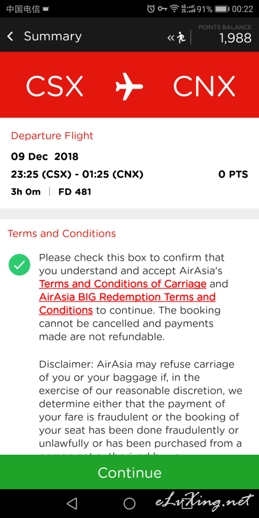
Task: Open Terms and Conditions of Carriage link
Action: point(123,284)
